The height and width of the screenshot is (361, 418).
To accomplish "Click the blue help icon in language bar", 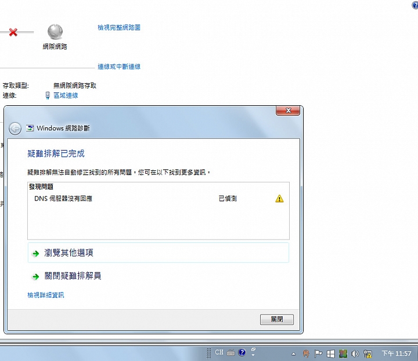I will pyautogui.click(x=242, y=352).
